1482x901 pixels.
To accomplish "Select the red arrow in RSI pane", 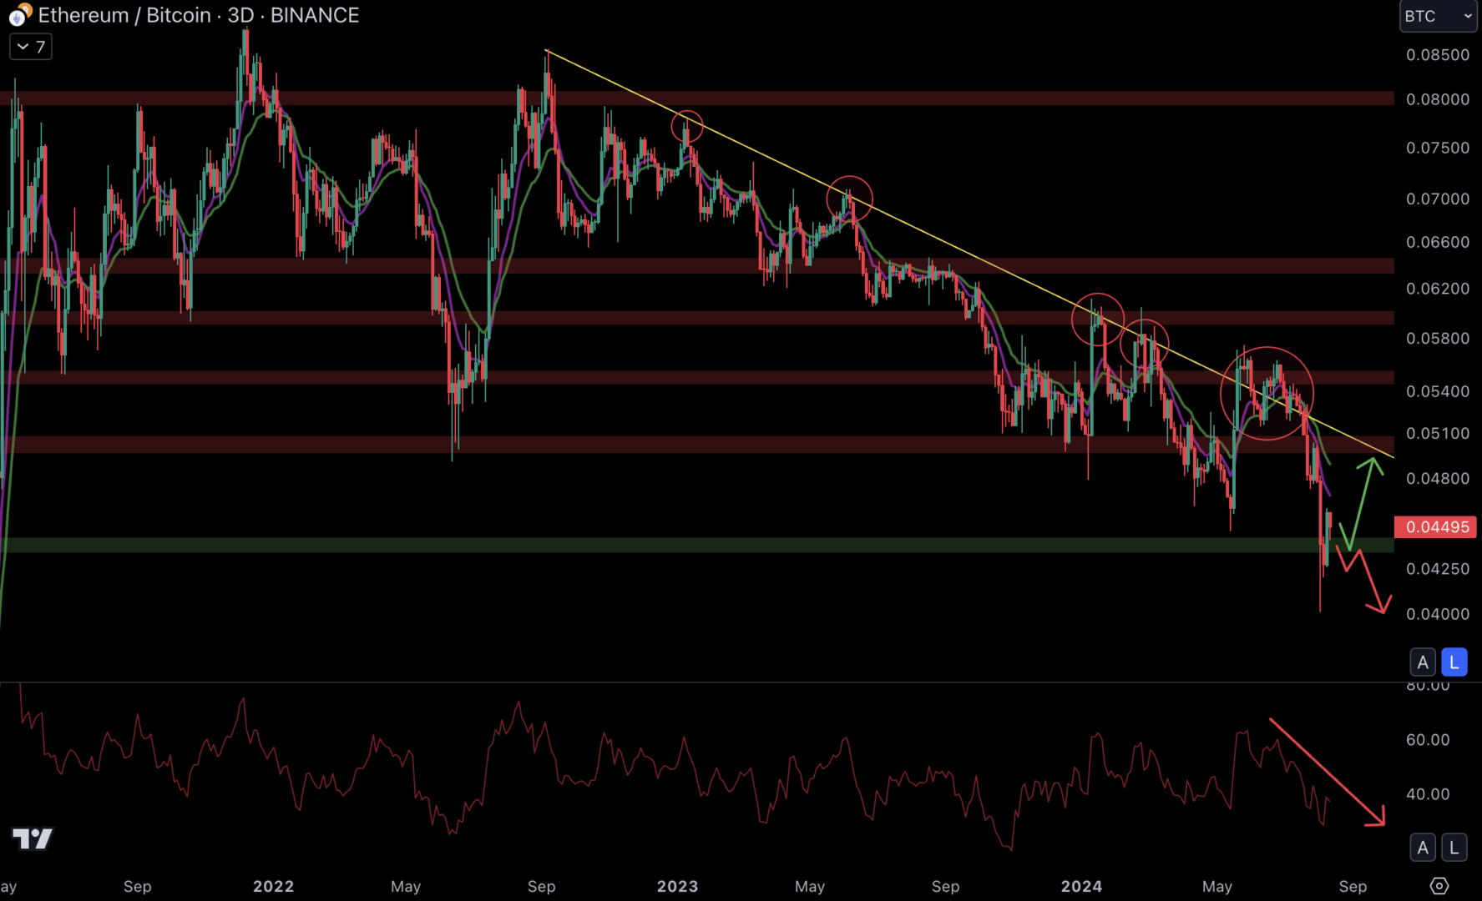I will pos(1326,771).
